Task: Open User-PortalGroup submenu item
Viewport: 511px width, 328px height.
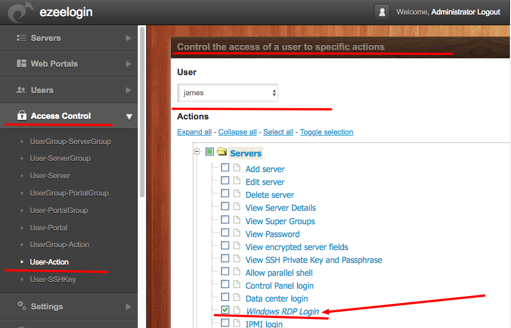Action: point(59,211)
